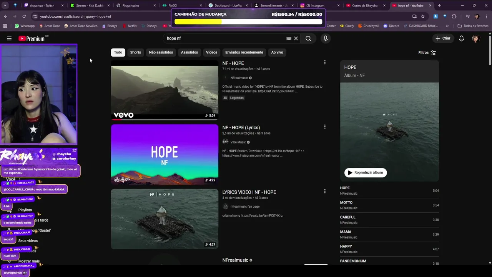
Task: Open the blue download extension icon
Action: tap(435, 17)
